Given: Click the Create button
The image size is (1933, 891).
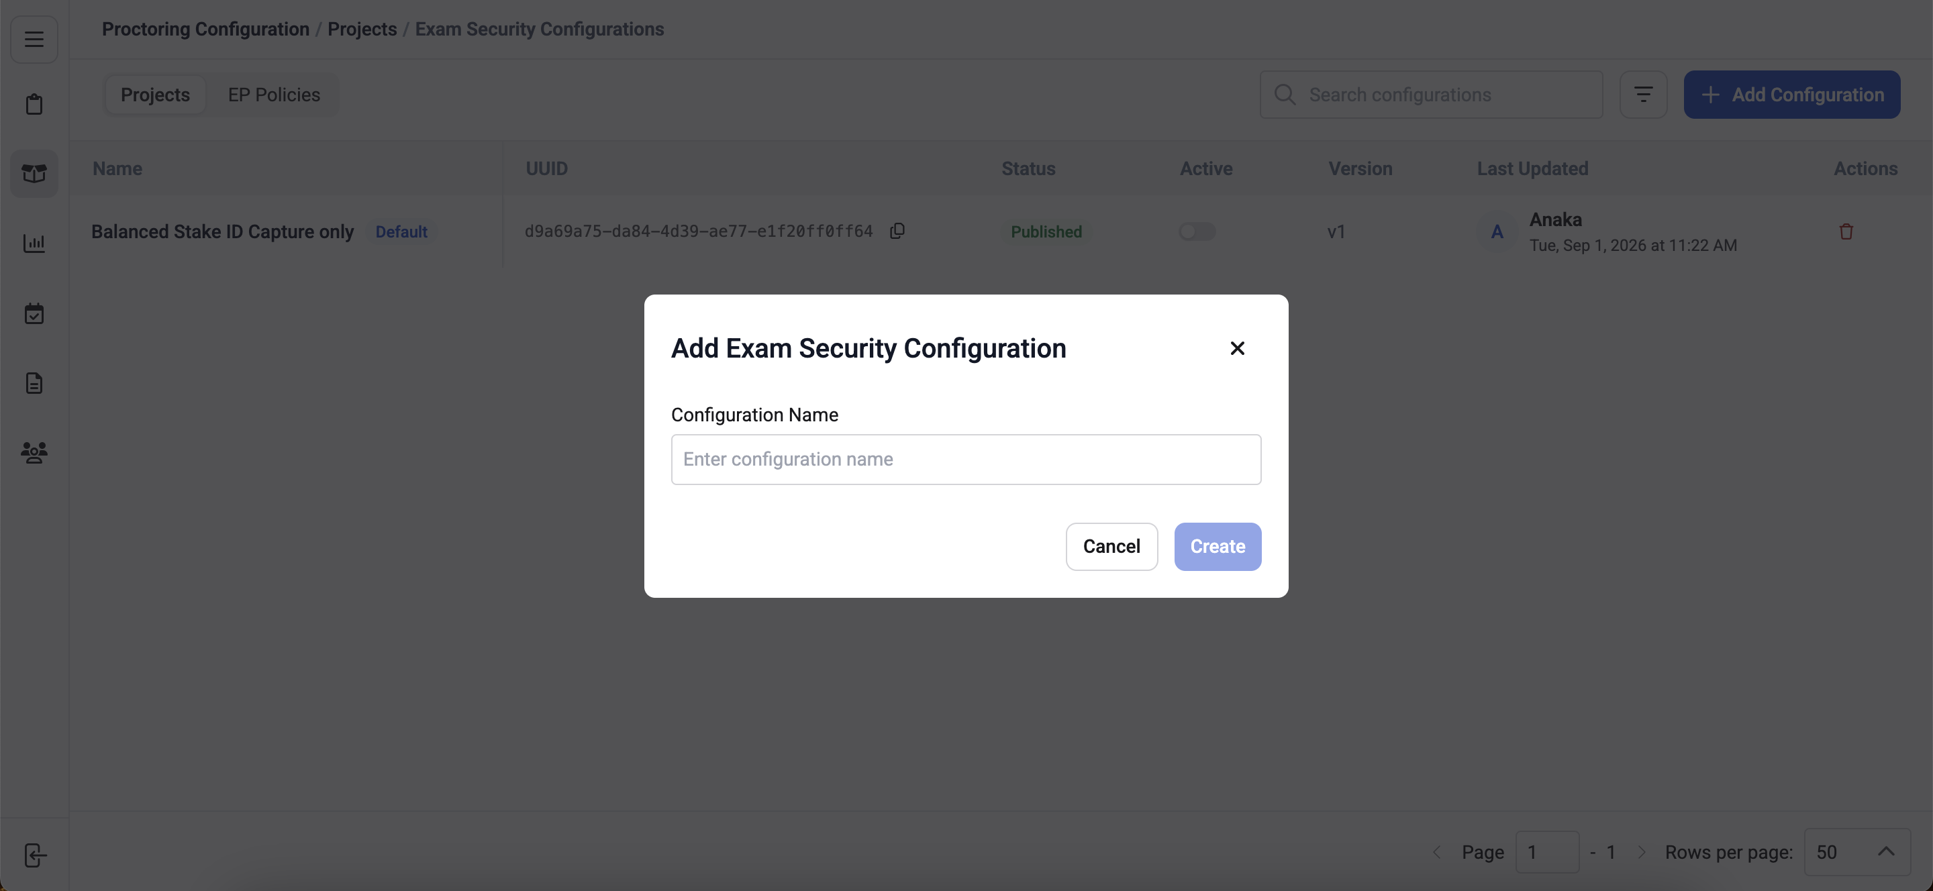Looking at the screenshot, I should pos(1217,547).
